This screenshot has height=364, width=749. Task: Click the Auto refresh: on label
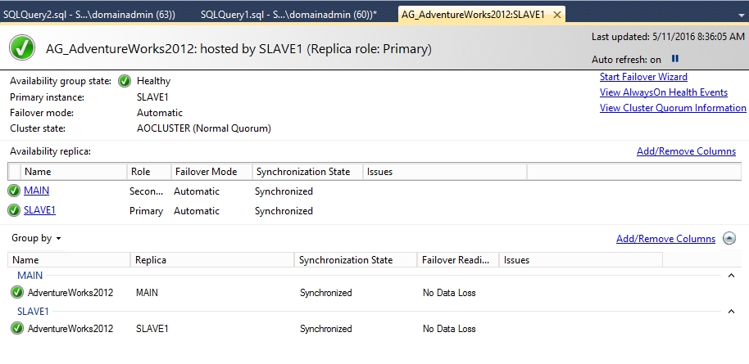[x=626, y=60]
